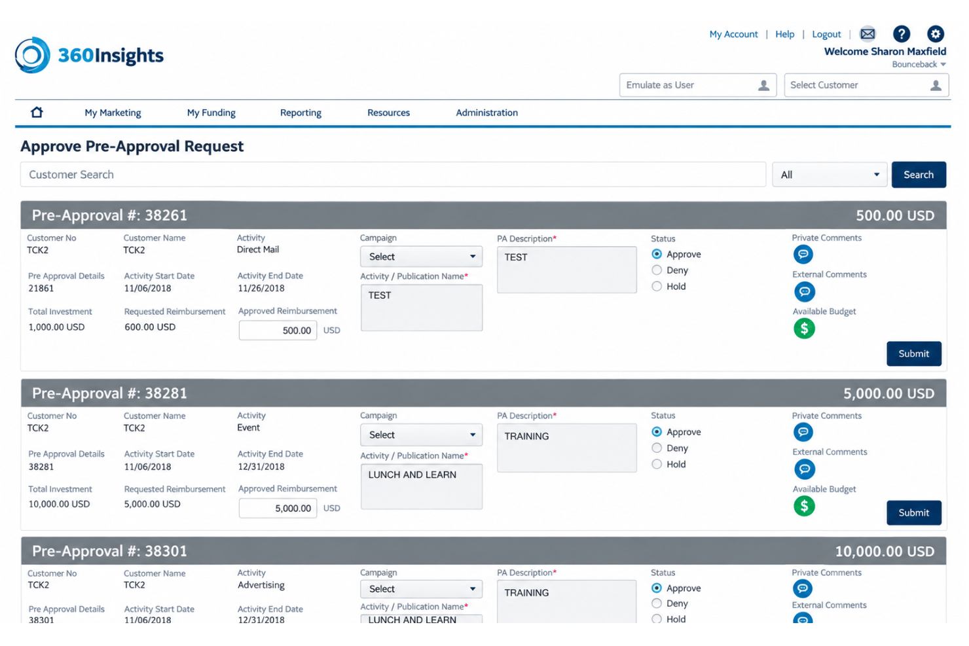Click the Logout link

[826, 34]
